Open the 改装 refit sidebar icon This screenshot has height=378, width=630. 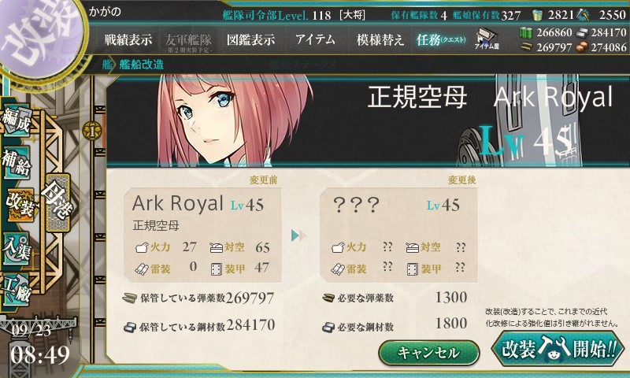pos(19,204)
